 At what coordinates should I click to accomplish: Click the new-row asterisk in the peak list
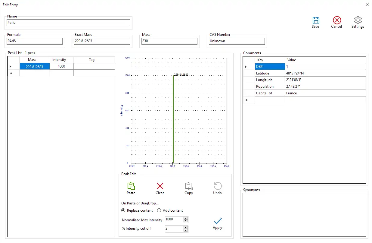click(x=14, y=73)
